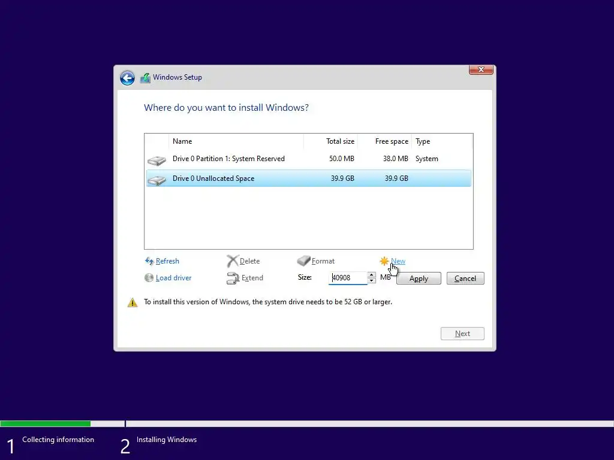The width and height of the screenshot is (614, 460).
Task: Click drive icon for Unallocated Space
Action: (x=156, y=180)
